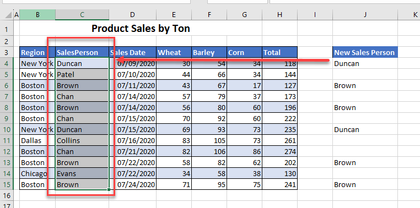The height and width of the screenshot is (208, 420).
Task: Click the fill handle of selection
Action: (109, 189)
